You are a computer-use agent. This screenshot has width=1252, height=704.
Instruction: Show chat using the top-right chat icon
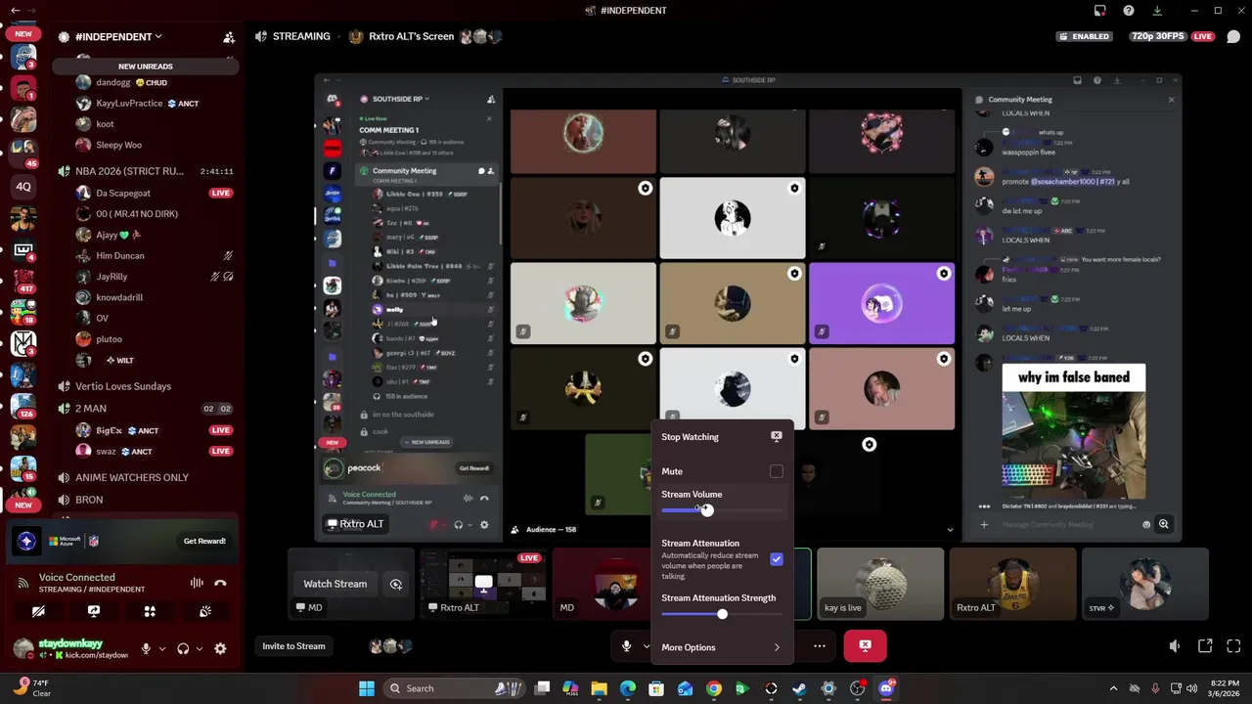pyautogui.click(x=1232, y=37)
